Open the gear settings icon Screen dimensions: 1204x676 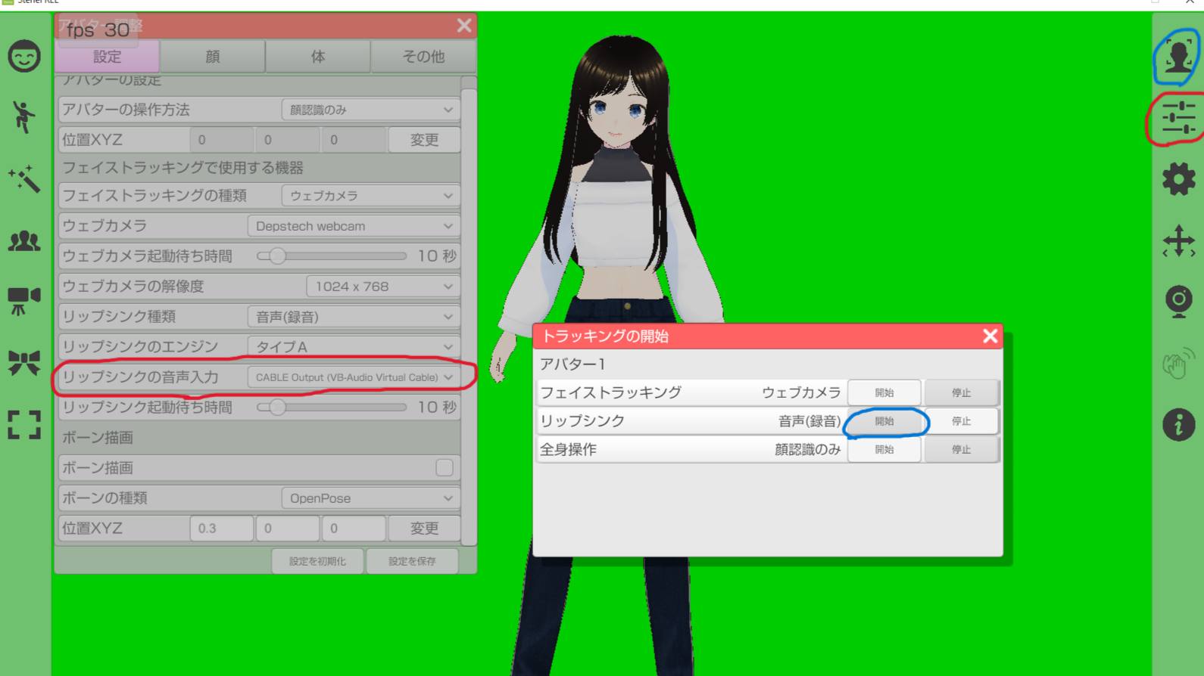pos(1178,179)
